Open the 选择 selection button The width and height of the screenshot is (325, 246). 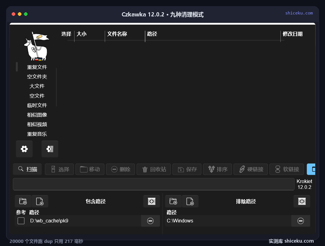[x=59, y=169]
